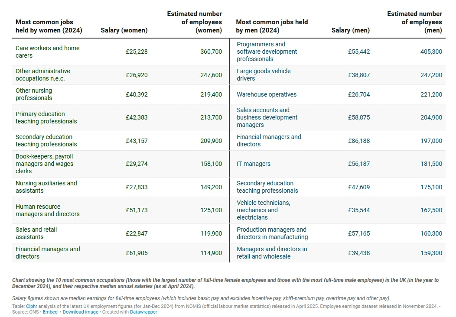The height and width of the screenshot is (317, 456).
Task: Select the 405,300 employee count cell
Action: coord(431,52)
